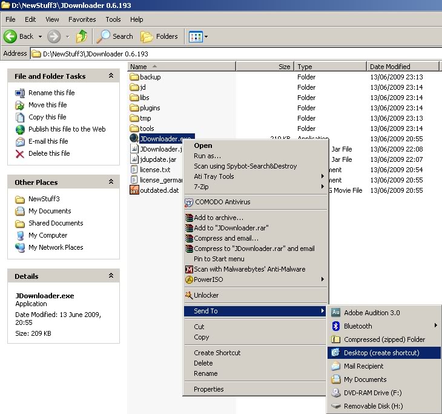Select the outdated.dat file icon
Image resolution: width=442 pixels, height=414 pixels.
click(x=134, y=190)
